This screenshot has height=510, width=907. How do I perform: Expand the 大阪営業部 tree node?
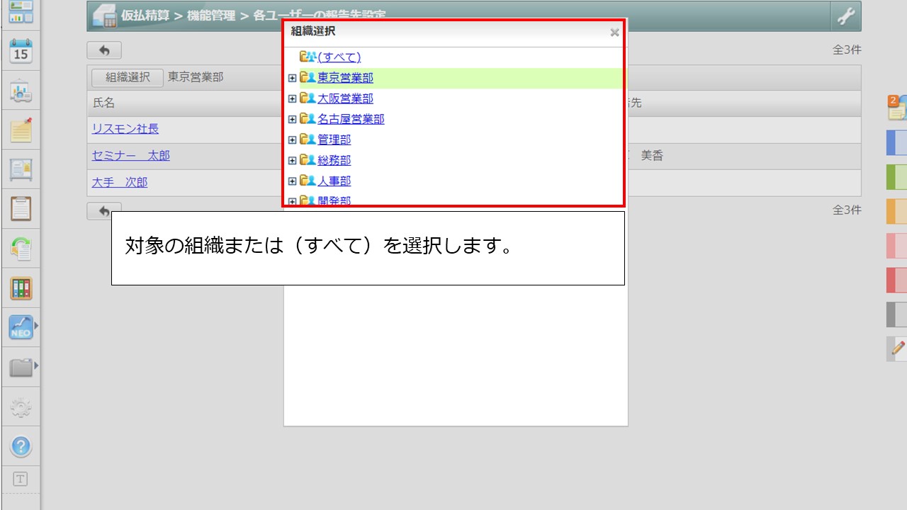click(292, 98)
